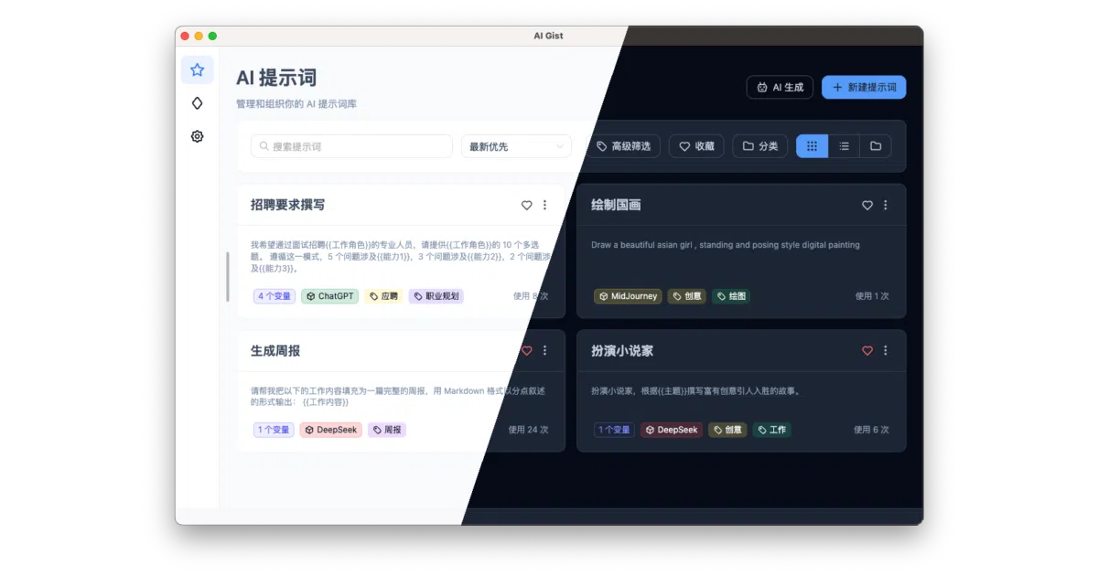The image size is (1098, 576).
Task: Open more options for 绘制国画 card
Action: coord(885,206)
